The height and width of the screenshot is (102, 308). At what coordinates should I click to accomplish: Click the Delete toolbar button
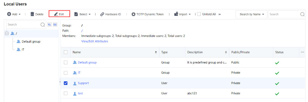pyautogui.click(x=37, y=14)
